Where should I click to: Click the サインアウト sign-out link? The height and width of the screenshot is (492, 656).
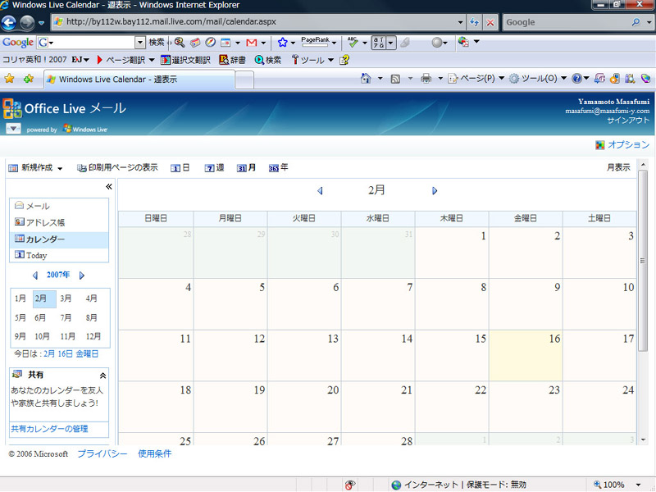628,121
